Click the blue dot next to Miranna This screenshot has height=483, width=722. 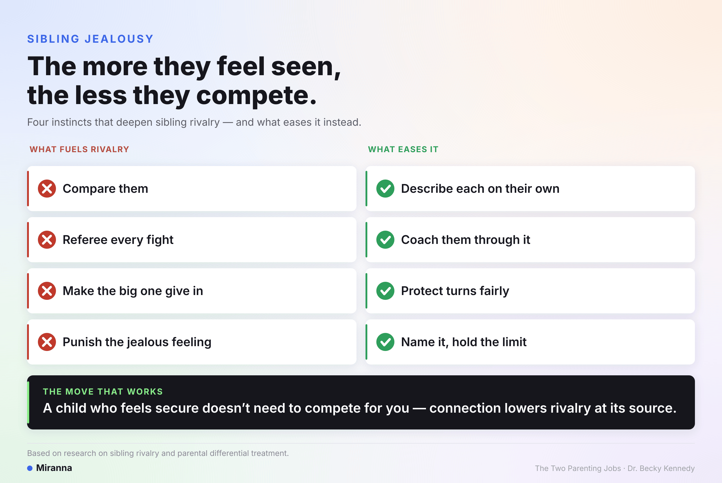point(30,468)
